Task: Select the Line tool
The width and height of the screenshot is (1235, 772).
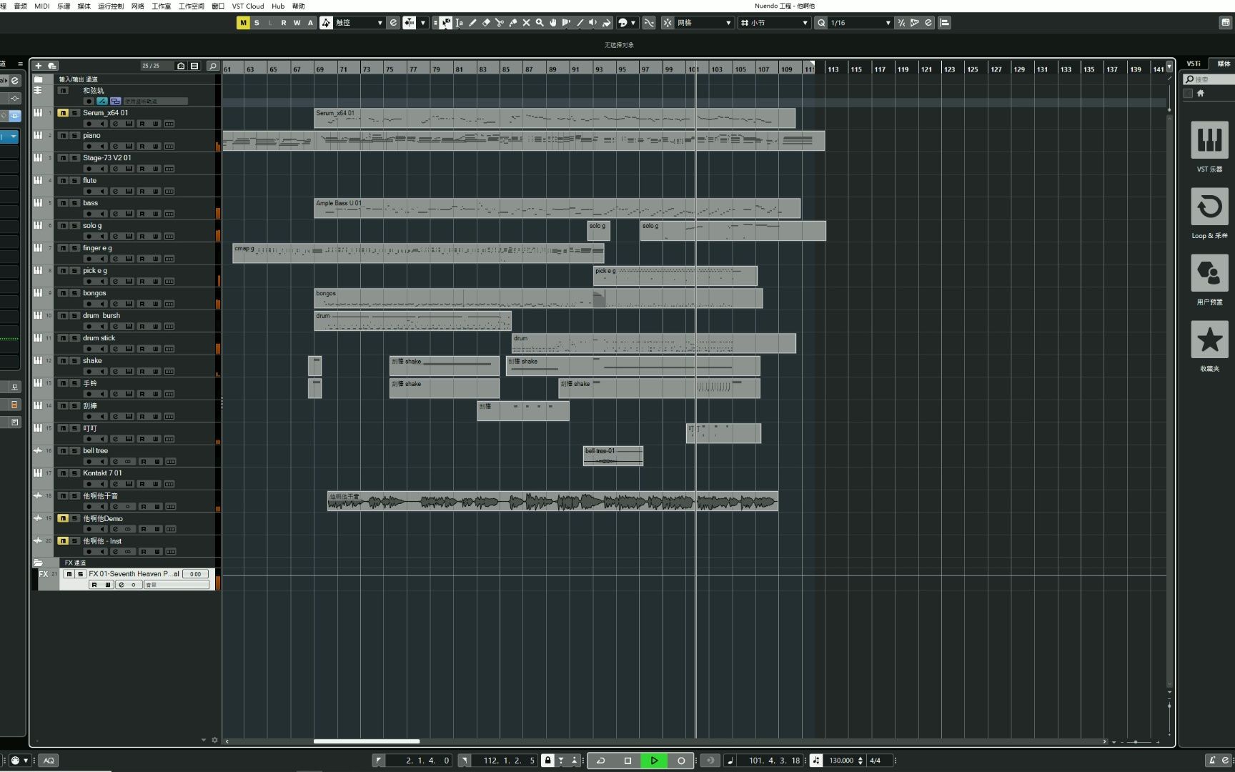Action: point(580,23)
